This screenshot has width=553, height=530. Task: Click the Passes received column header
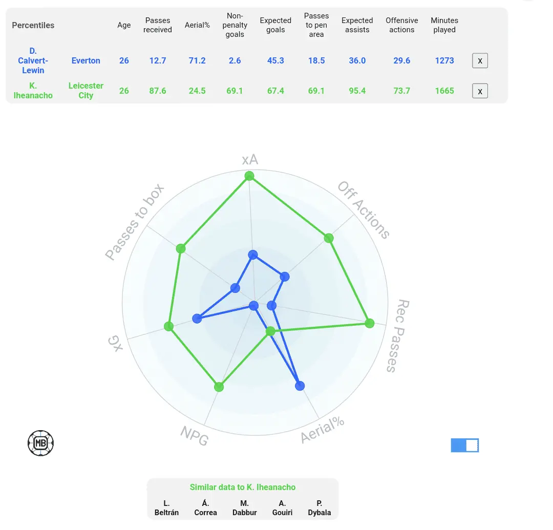[158, 25]
